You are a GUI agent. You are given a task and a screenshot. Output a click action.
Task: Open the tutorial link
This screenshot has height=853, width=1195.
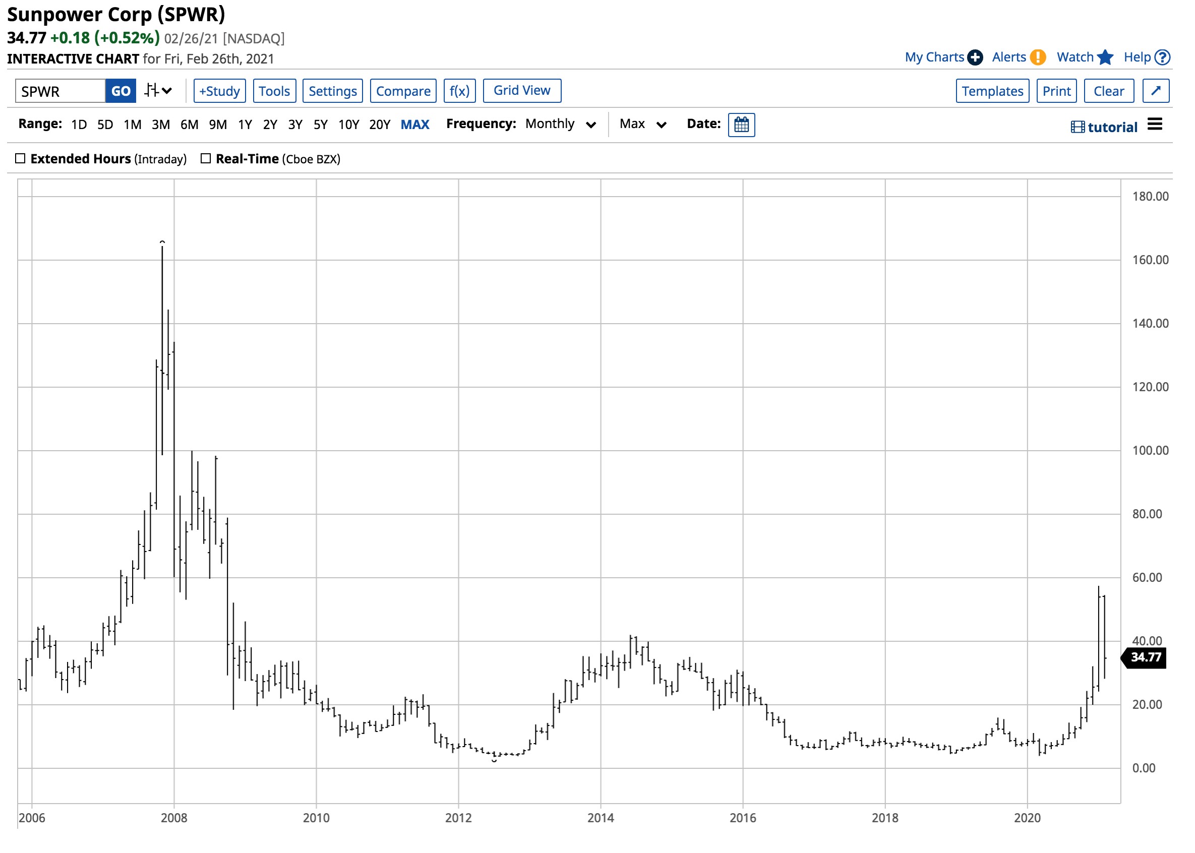click(1112, 127)
